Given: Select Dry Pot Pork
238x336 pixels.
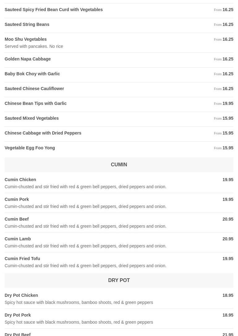Looking at the screenshot, I should tap(18, 315).
